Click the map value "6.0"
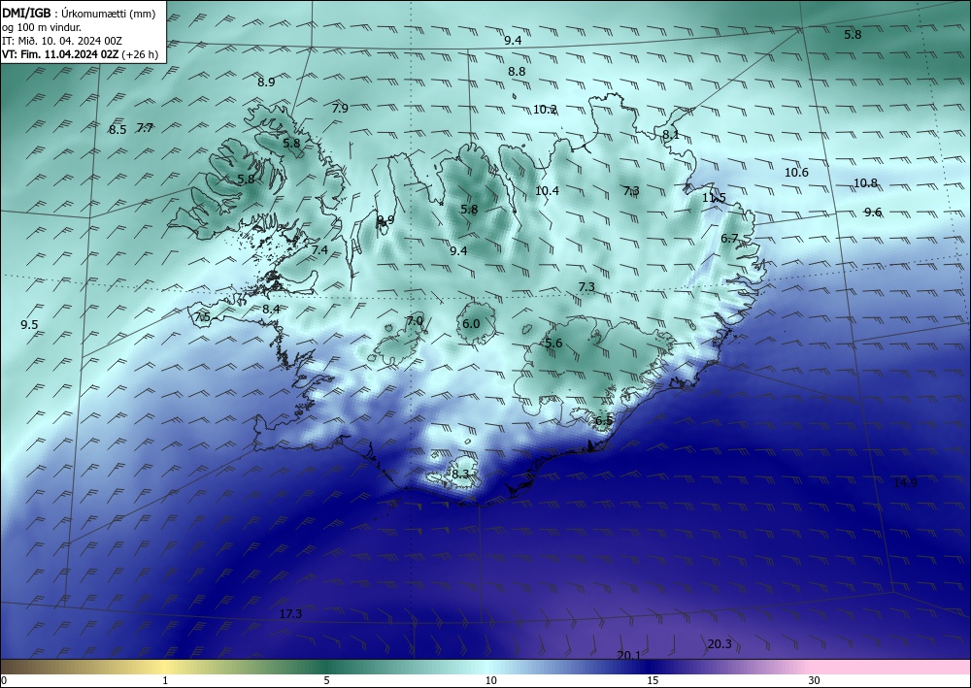This screenshot has width=971, height=688. point(471,323)
